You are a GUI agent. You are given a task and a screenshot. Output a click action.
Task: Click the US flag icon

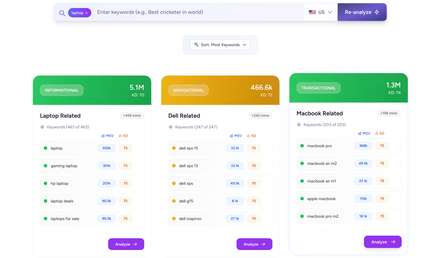tap(312, 12)
